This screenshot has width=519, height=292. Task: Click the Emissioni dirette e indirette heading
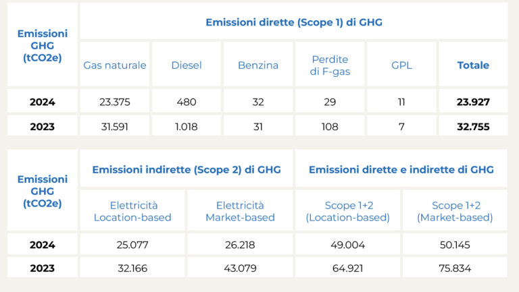click(x=401, y=169)
